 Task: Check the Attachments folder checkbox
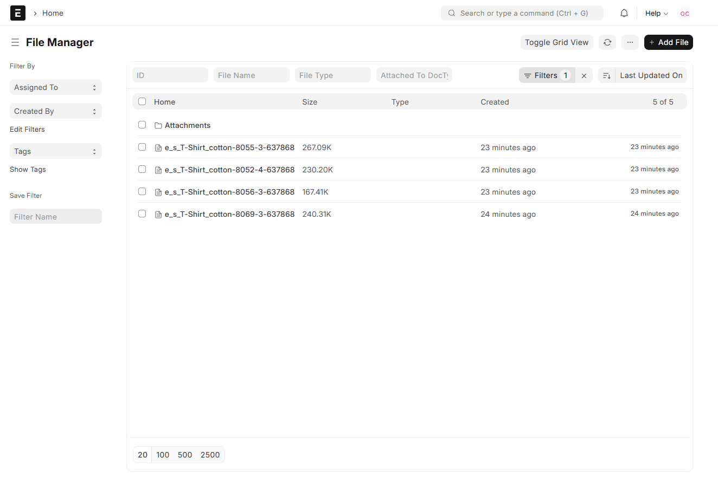pos(142,125)
